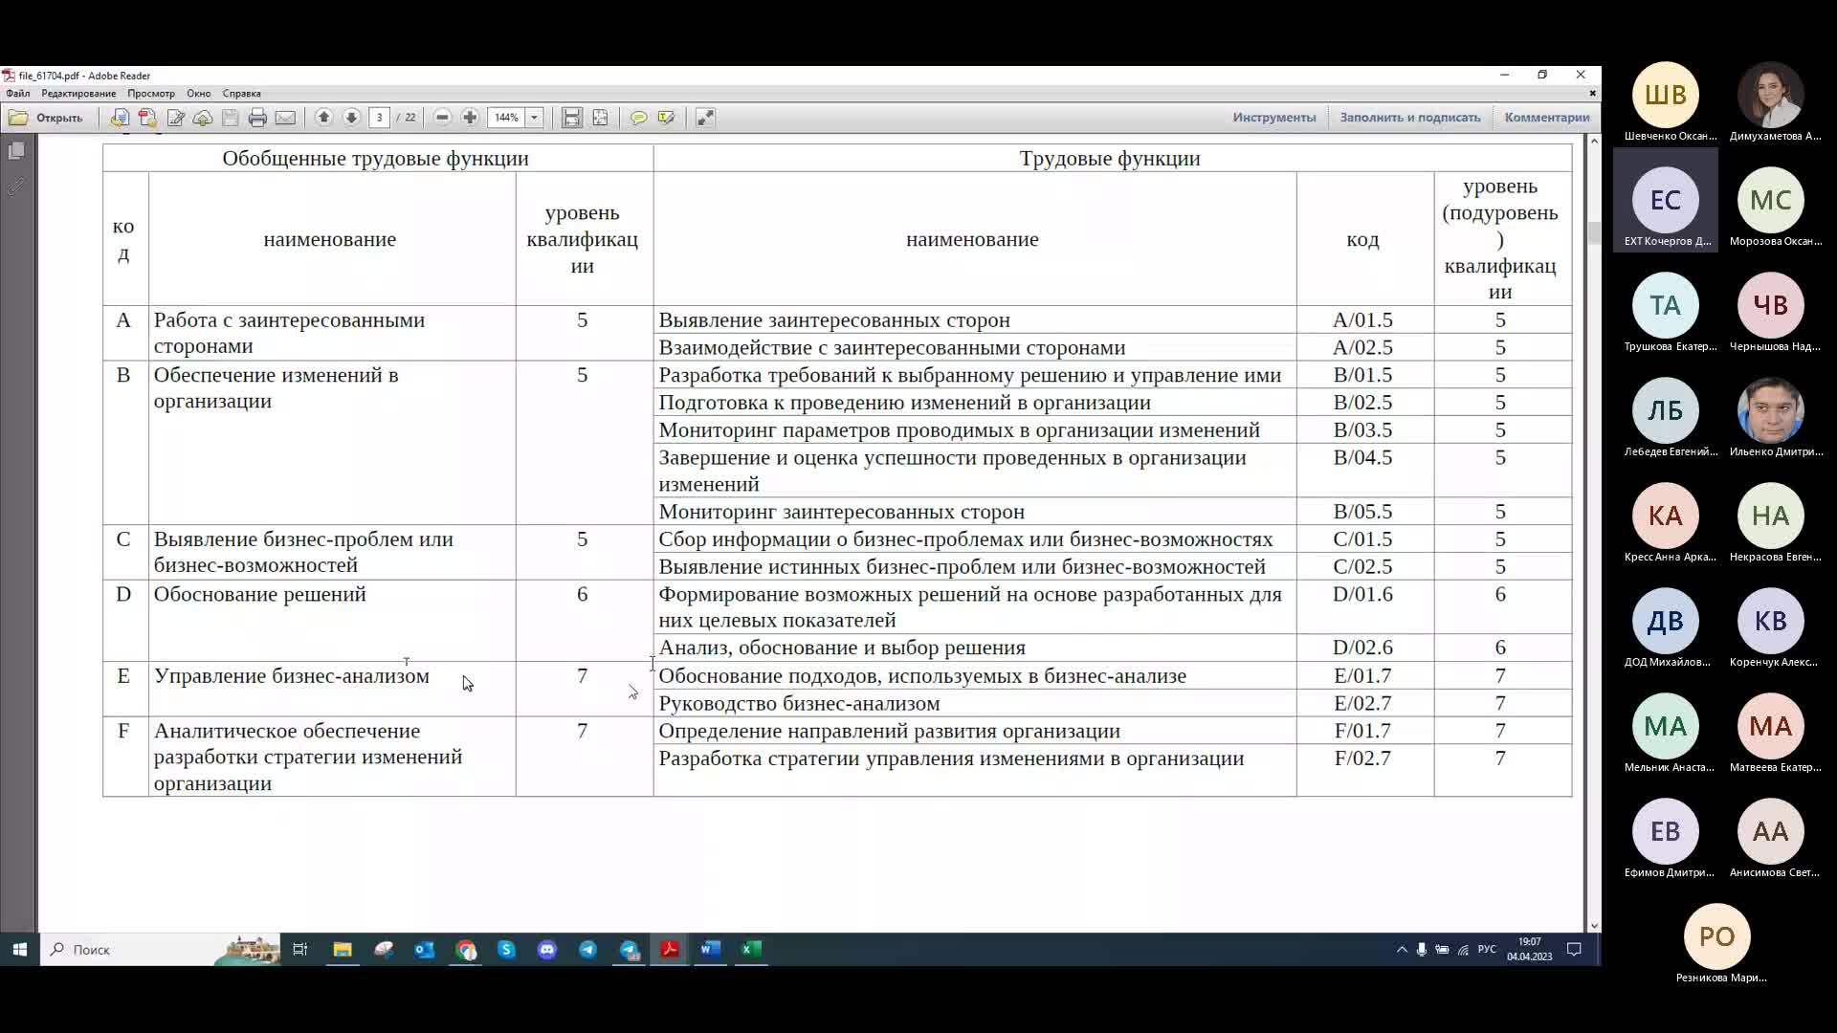Viewport: 1837px width, 1033px height.
Task: Select participant Ильенко Дмитрий photo
Action: click(1770, 410)
